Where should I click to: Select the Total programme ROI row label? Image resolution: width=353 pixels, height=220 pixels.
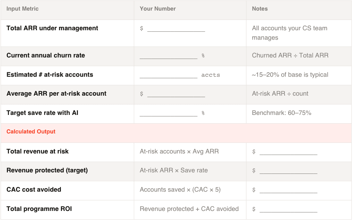[39, 209]
